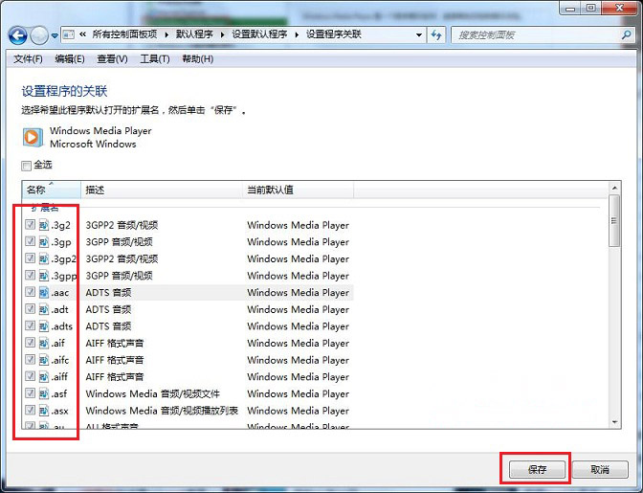This screenshot has height=493, width=643.
Task: Click the Back navigation arrow button
Action: (x=18, y=35)
